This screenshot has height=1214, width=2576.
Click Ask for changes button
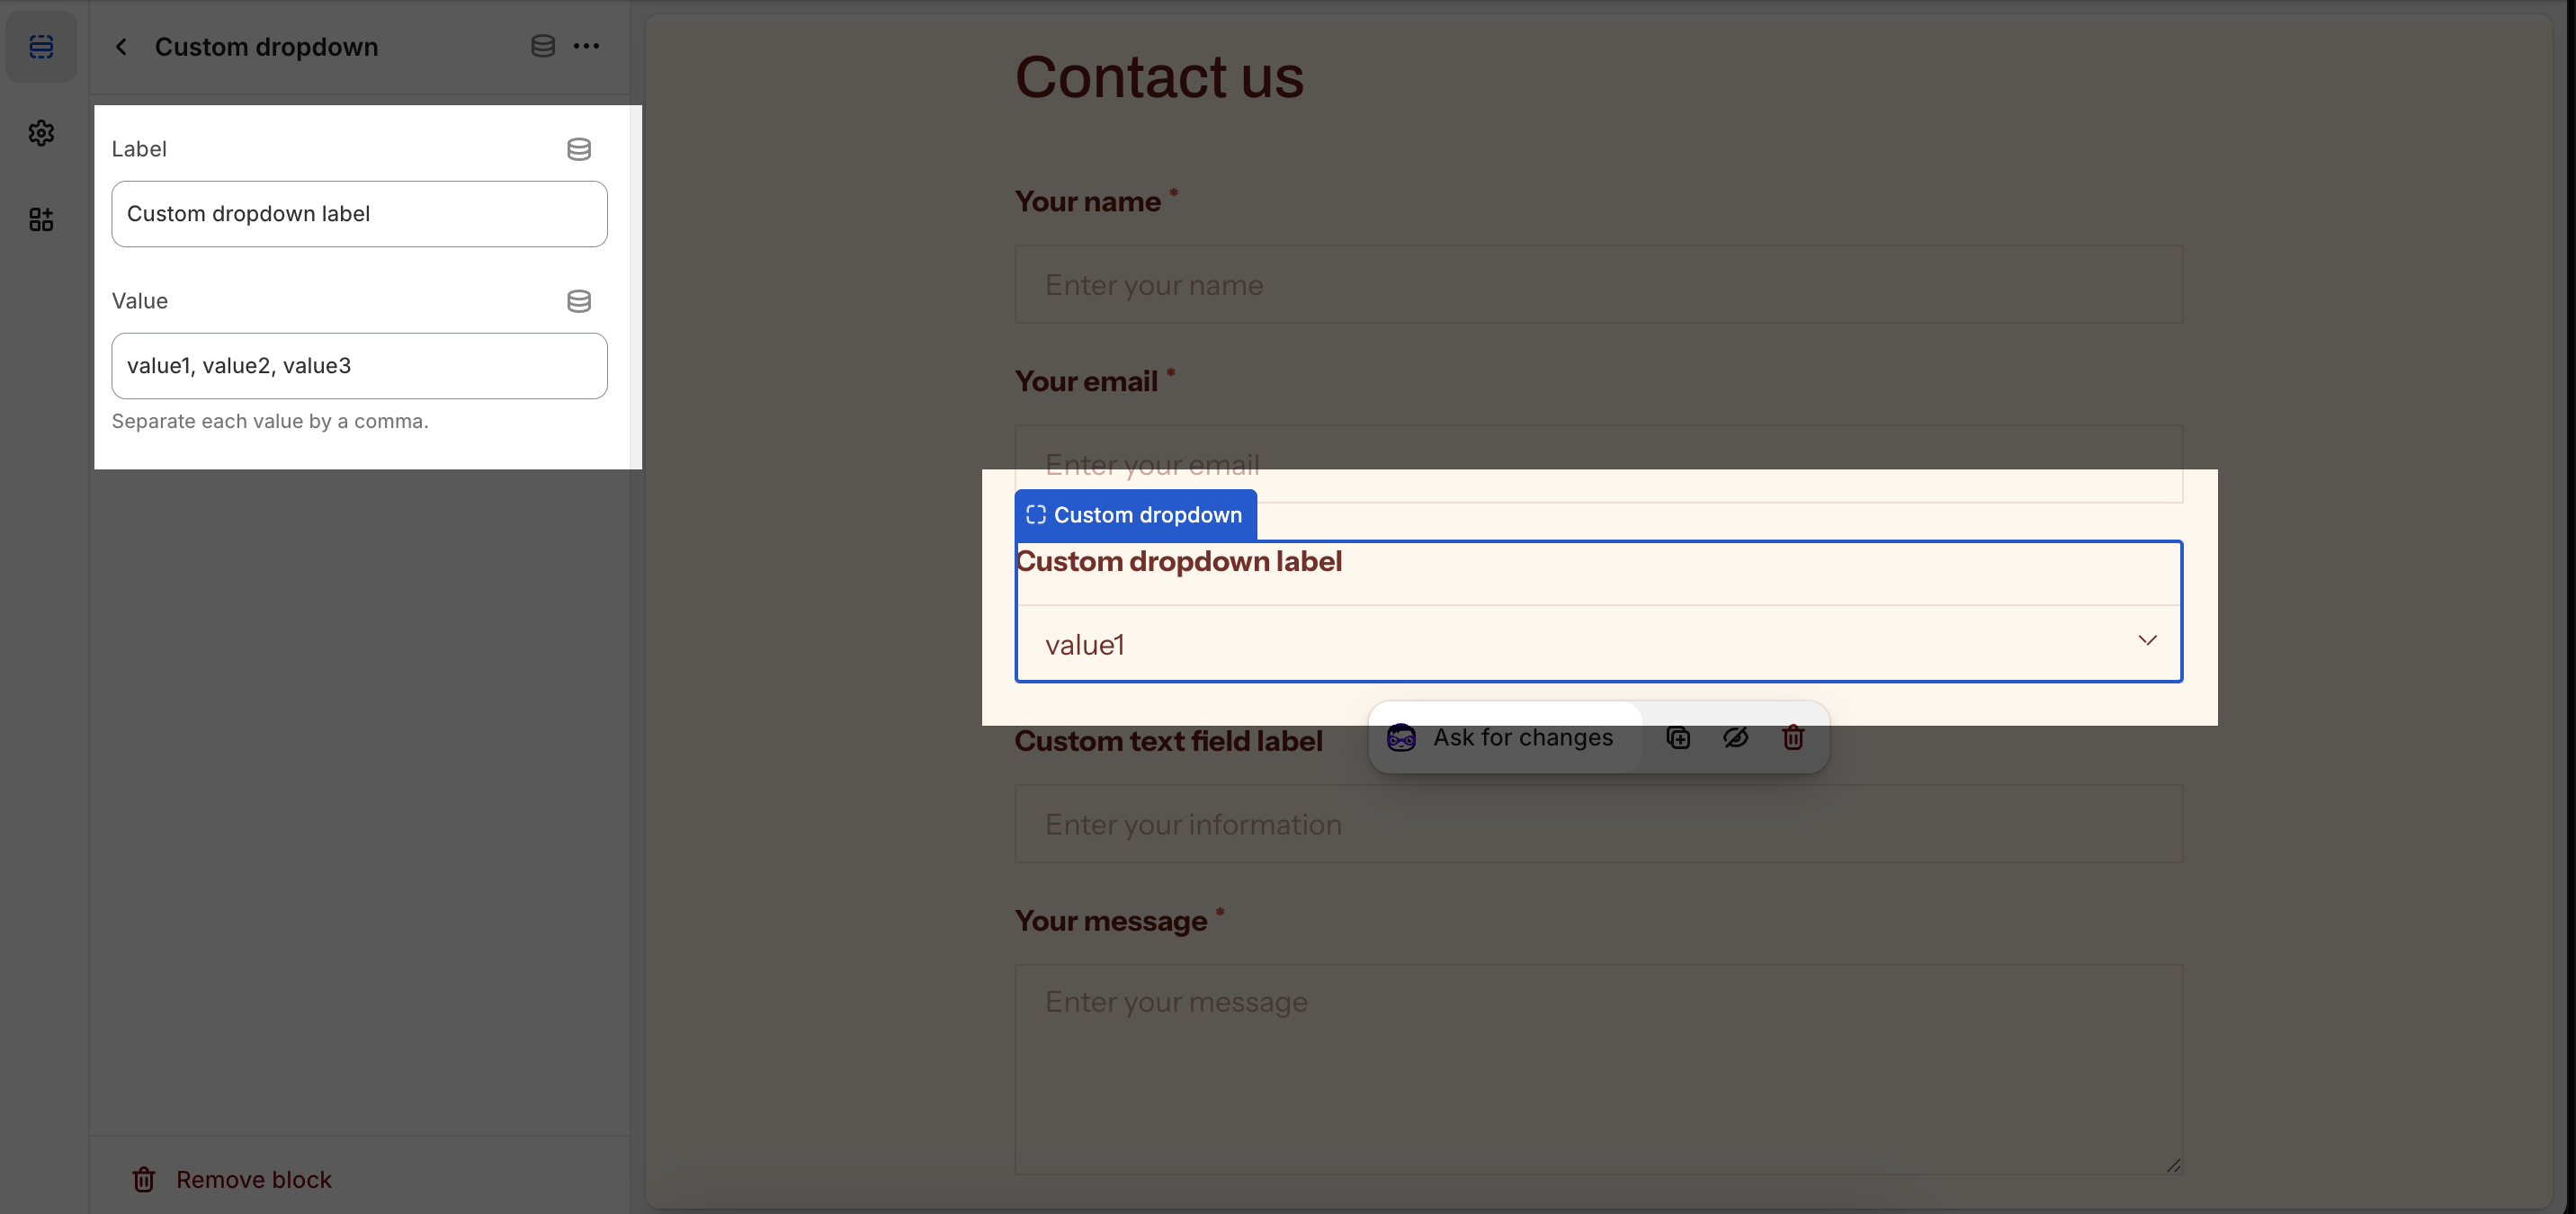(1505, 738)
